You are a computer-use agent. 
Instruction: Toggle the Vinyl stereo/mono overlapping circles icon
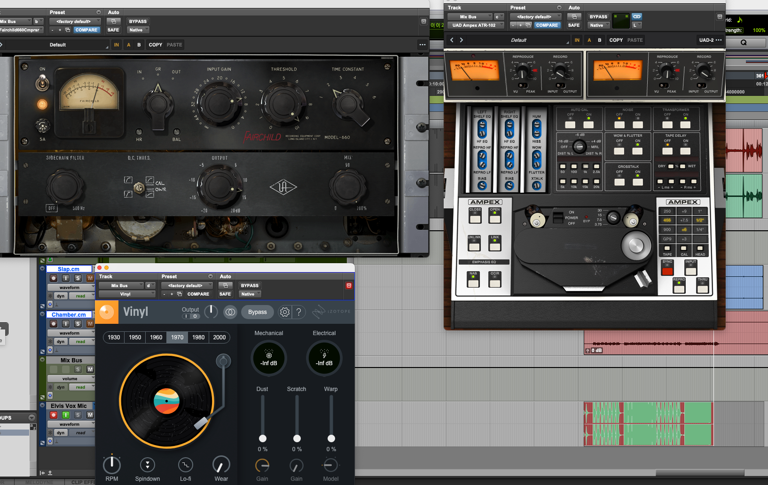coord(230,312)
